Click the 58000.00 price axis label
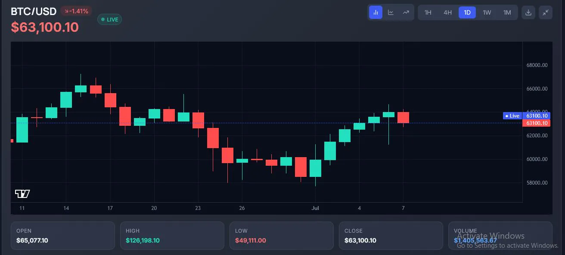The image size is (565, 255). (537, 183)
